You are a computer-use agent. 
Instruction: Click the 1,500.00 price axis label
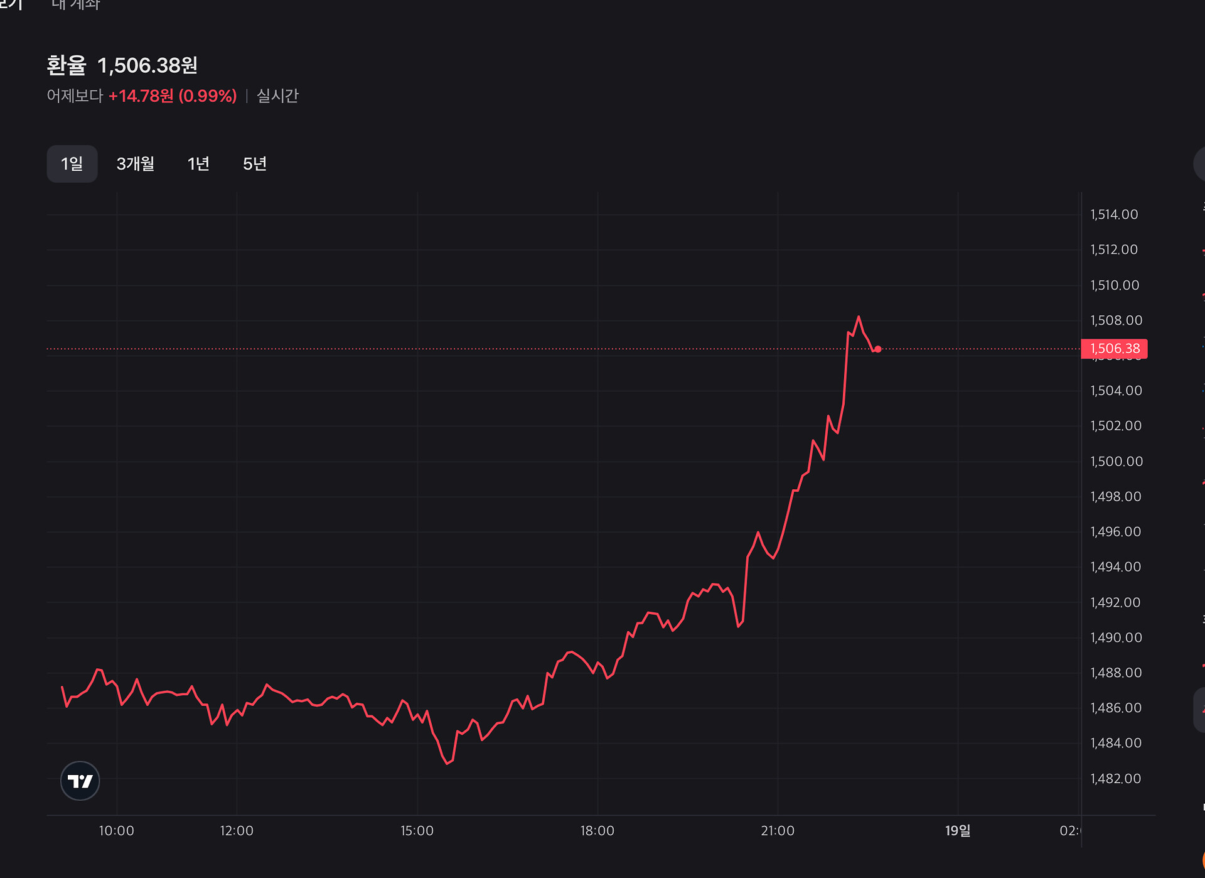pyautogui.click(x=1116, y=462)
